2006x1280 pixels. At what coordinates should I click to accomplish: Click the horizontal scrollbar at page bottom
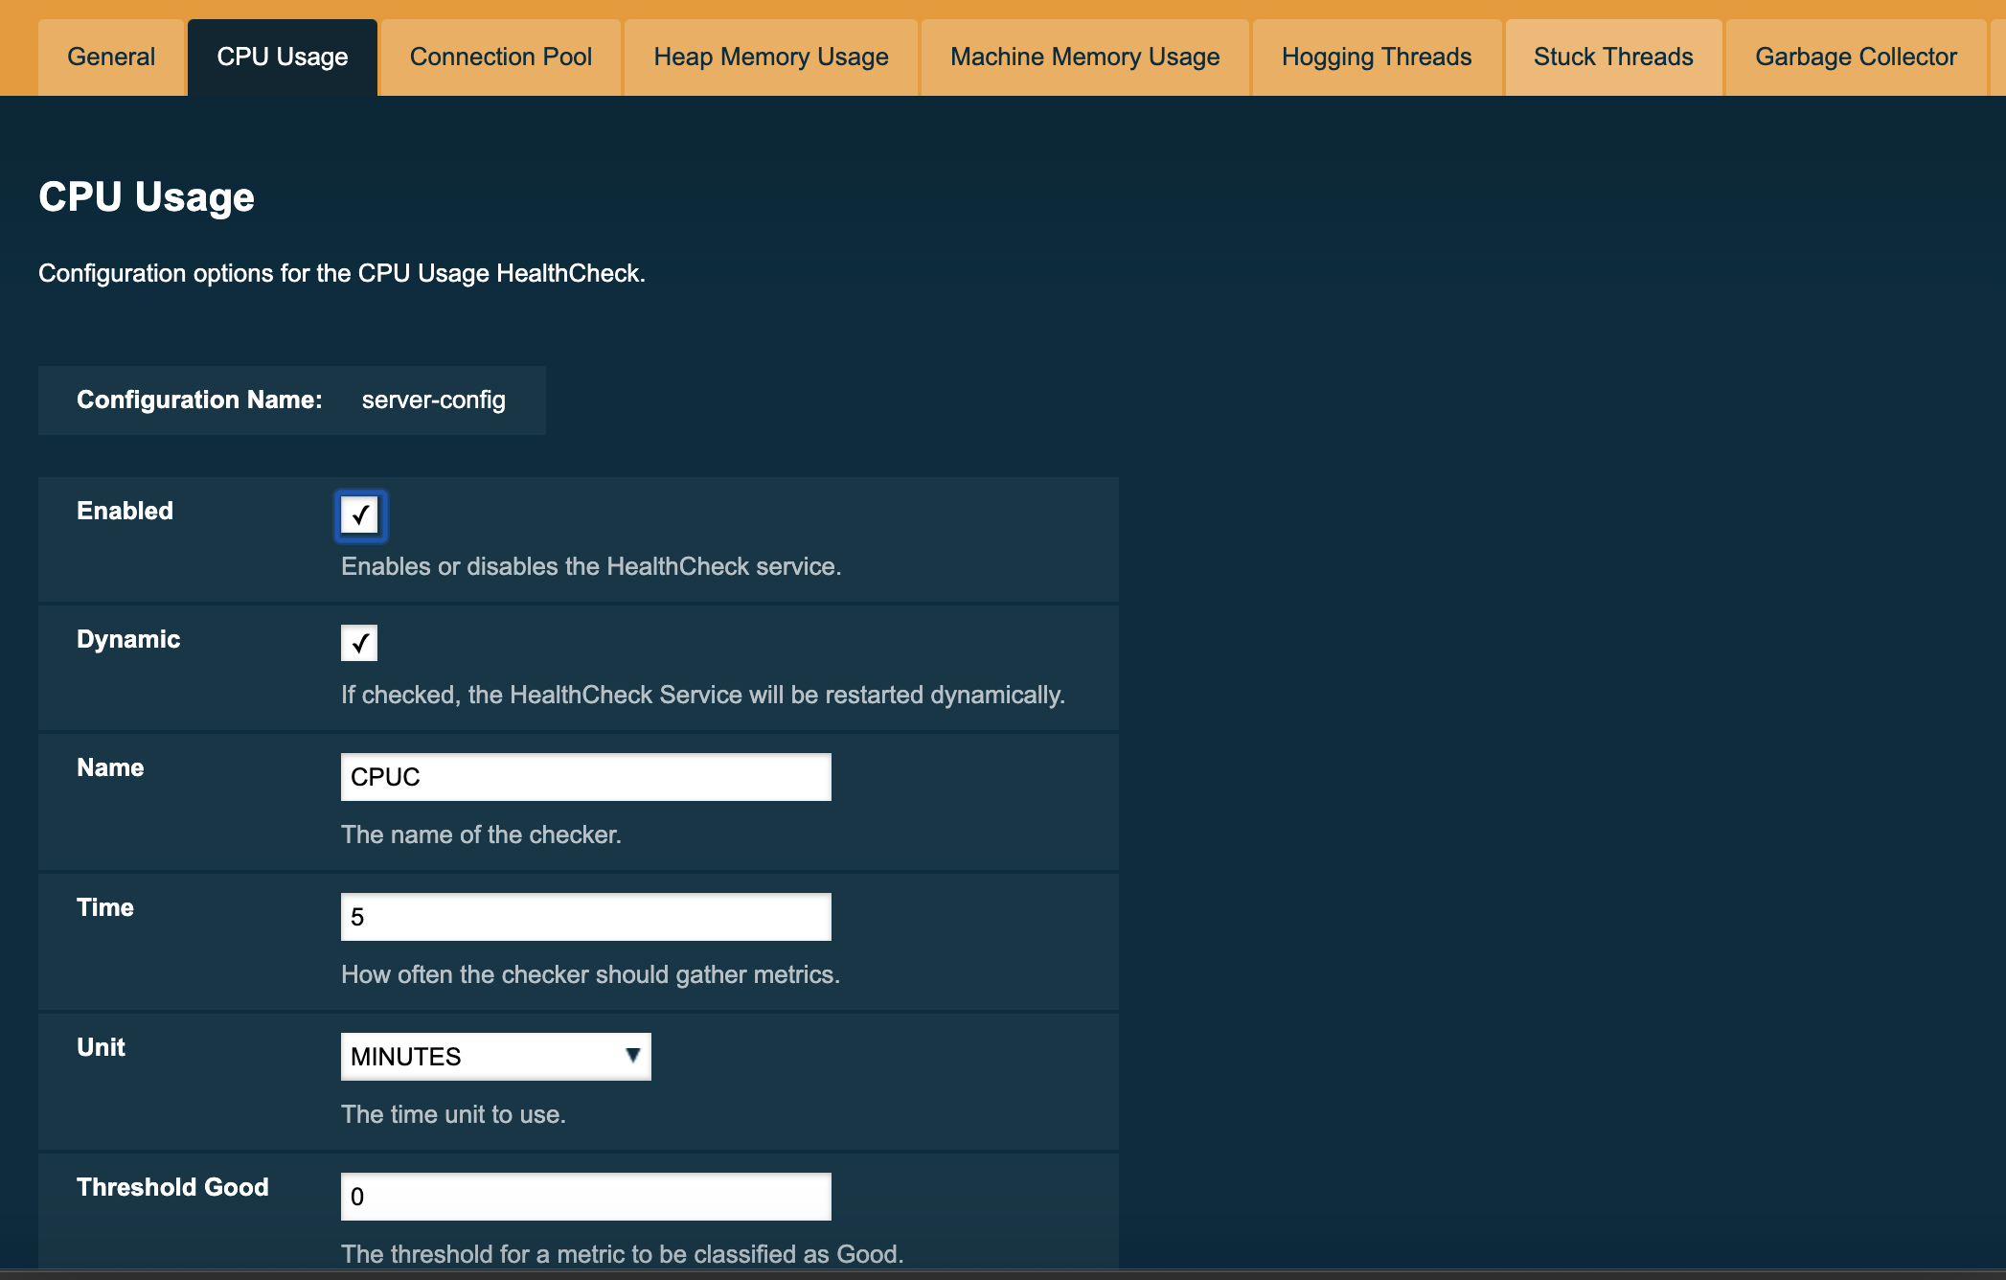point(1003,1274)
